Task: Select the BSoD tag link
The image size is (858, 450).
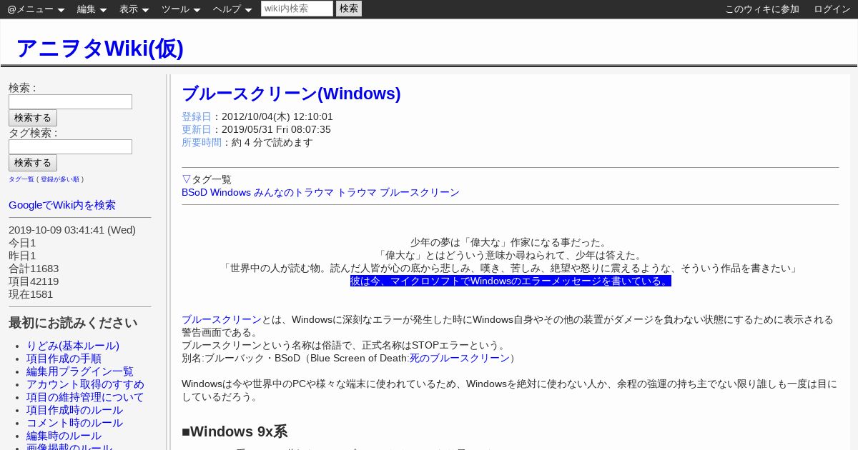Action: tap(194, 192)
